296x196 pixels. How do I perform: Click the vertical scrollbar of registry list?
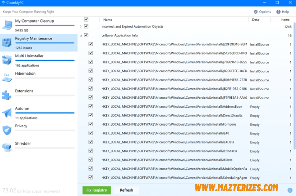[295, 86]
